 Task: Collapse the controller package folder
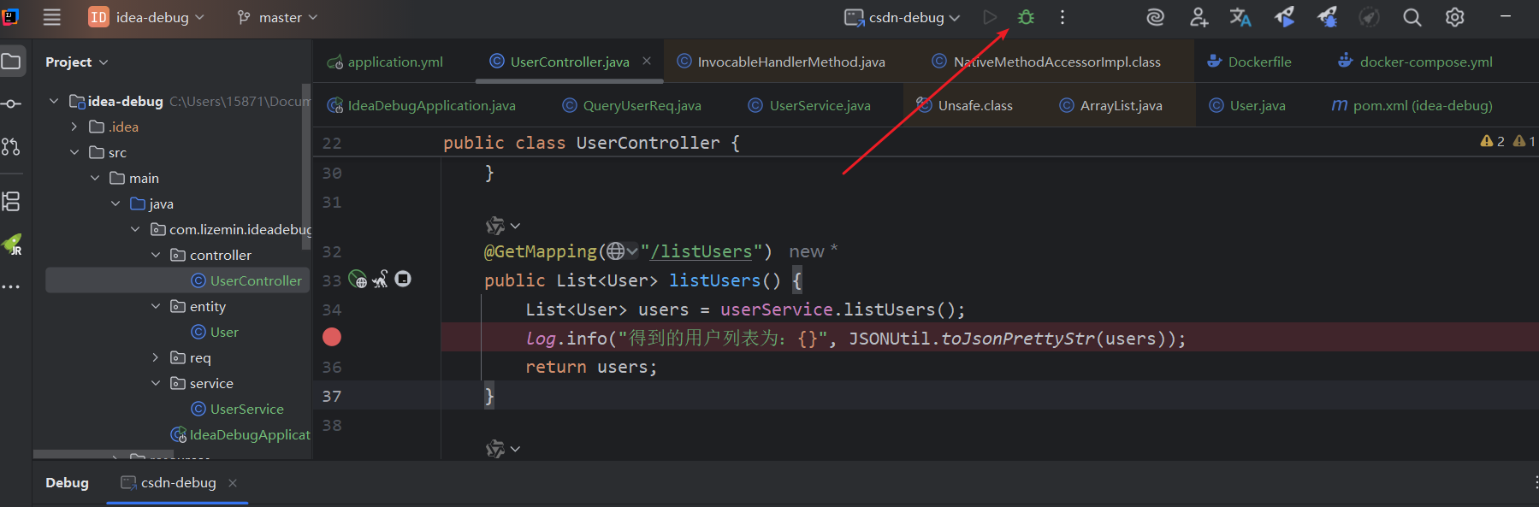pos(156,255)
